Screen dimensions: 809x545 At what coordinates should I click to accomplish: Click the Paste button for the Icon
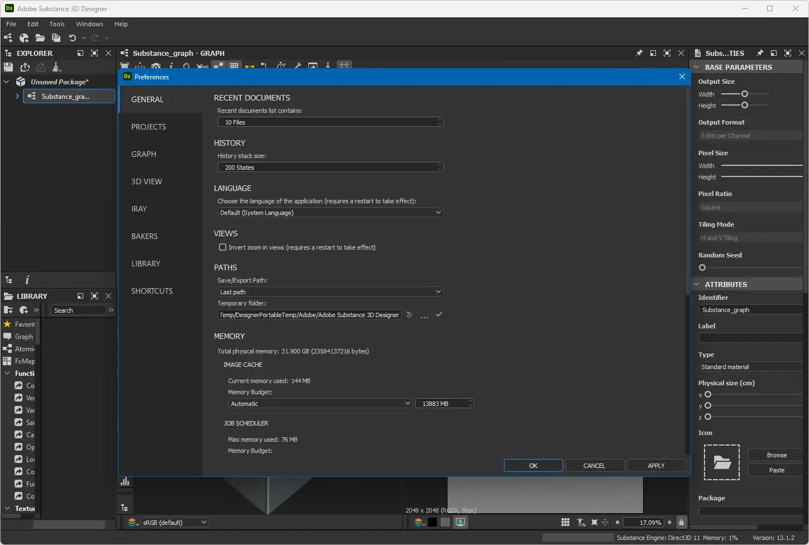pos(775,470)
